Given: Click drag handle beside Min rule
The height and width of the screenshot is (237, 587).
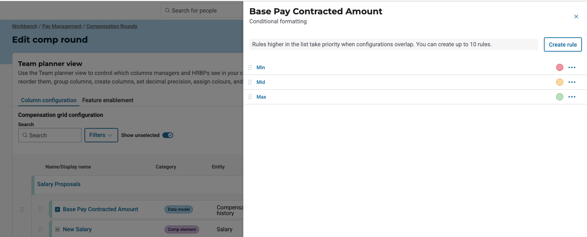Looking at the screenshot, I should (250, 67).
